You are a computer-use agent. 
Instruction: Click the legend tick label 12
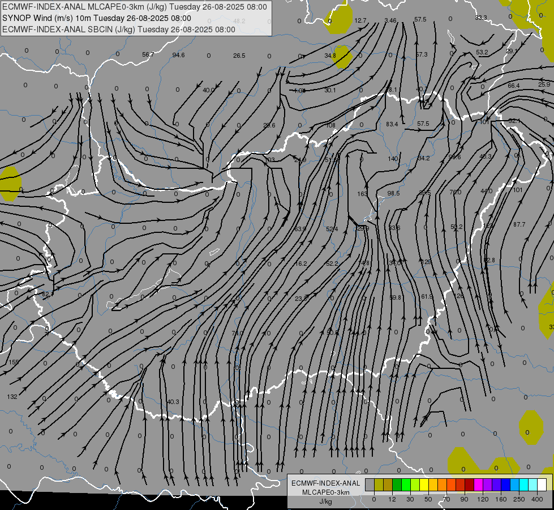tap(392, 499)
